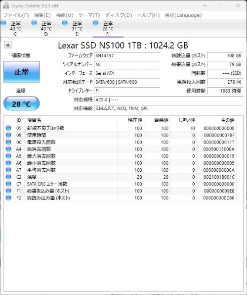This screenshot has height=295, width=247.
Task: Open the 機能(U) menu
Action: tap(65, 15)
